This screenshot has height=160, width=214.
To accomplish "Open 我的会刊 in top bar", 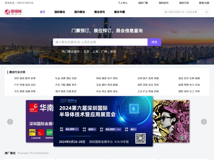I will [x=163, y=3].
